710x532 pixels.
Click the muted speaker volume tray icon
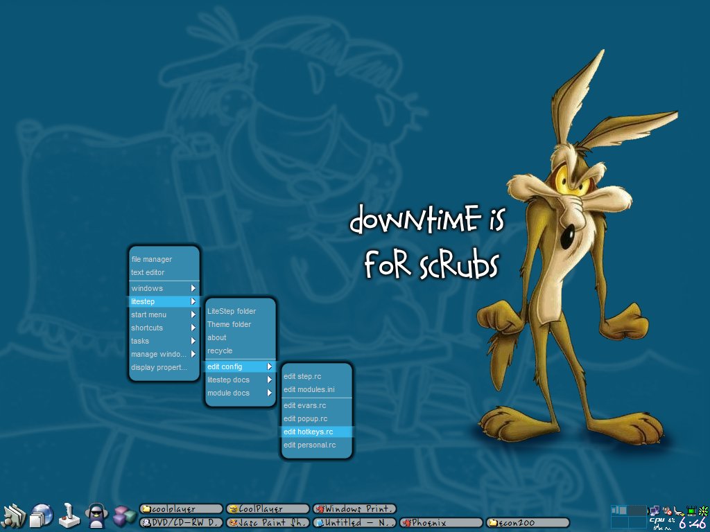666,511
